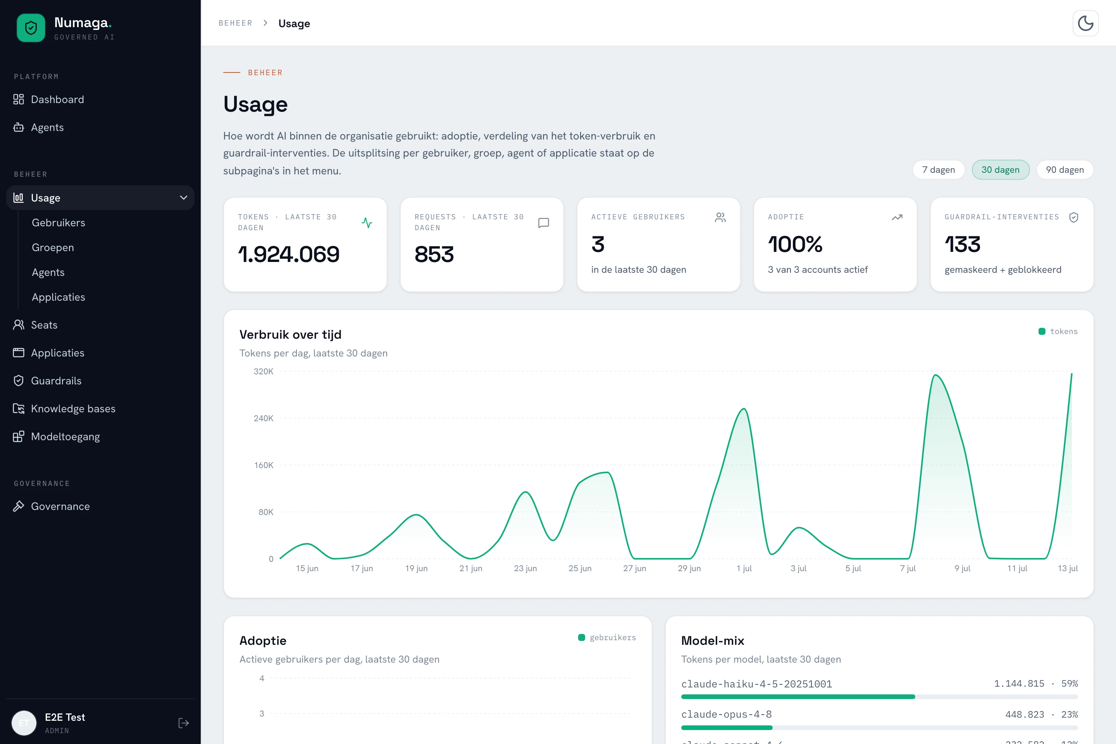Click the actieve gebruikers users icon
Image resolution: width=1116 pixels, height=744 pixels.
720,217
